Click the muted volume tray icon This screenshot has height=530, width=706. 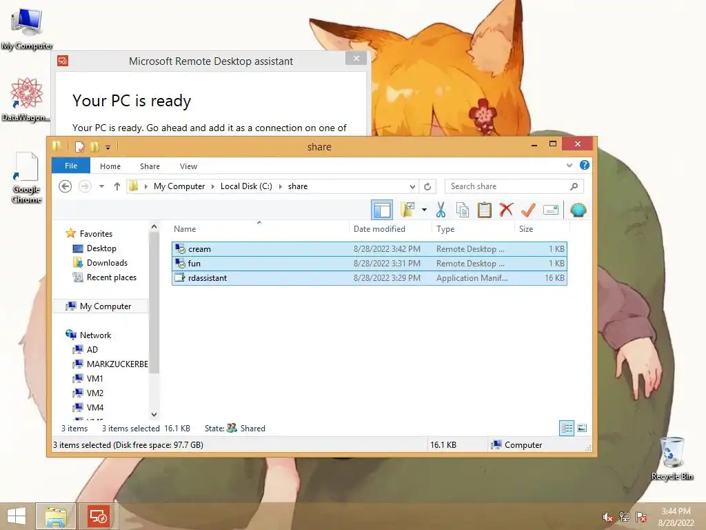click(607, 517)
